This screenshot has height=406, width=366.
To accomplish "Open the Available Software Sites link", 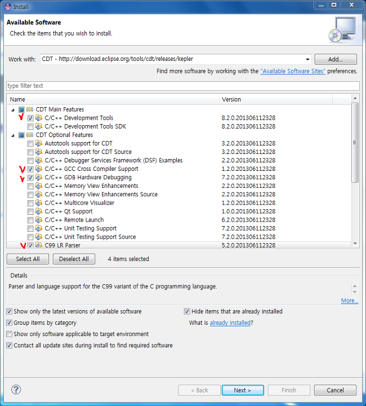I will [x=293, y=71].
